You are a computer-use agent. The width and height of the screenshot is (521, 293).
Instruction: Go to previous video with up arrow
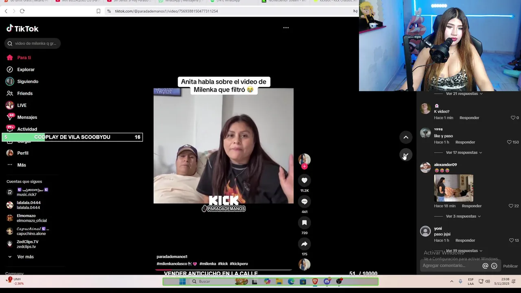point(406,137)
